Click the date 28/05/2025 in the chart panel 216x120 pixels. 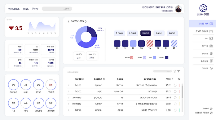[x=77, y=21]
